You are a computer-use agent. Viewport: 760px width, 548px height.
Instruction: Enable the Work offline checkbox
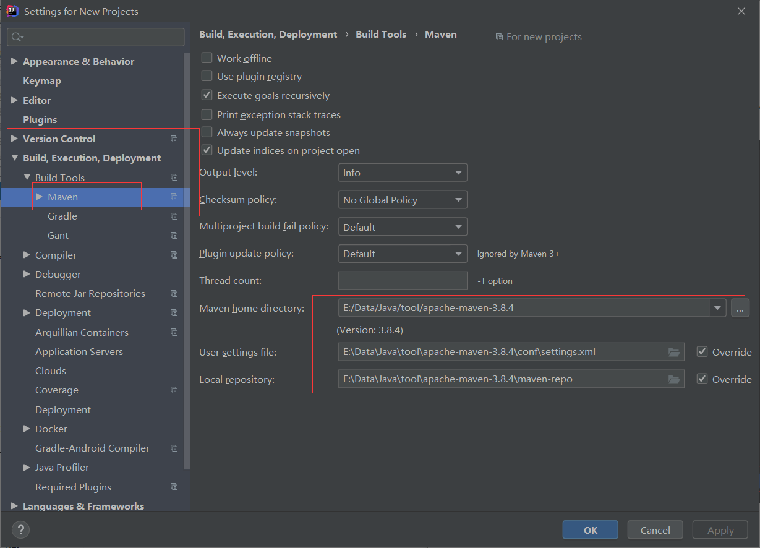tap(207, 58)
